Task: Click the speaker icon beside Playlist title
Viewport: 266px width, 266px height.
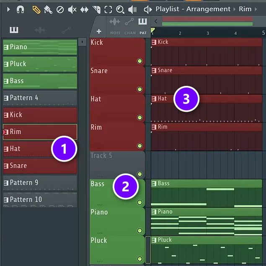Action: 148,10
